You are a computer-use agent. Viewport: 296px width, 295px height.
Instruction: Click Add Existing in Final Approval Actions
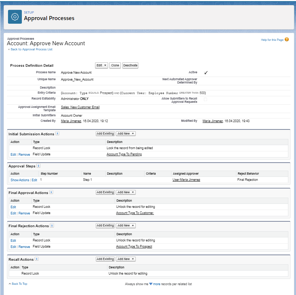coord(105,192)
